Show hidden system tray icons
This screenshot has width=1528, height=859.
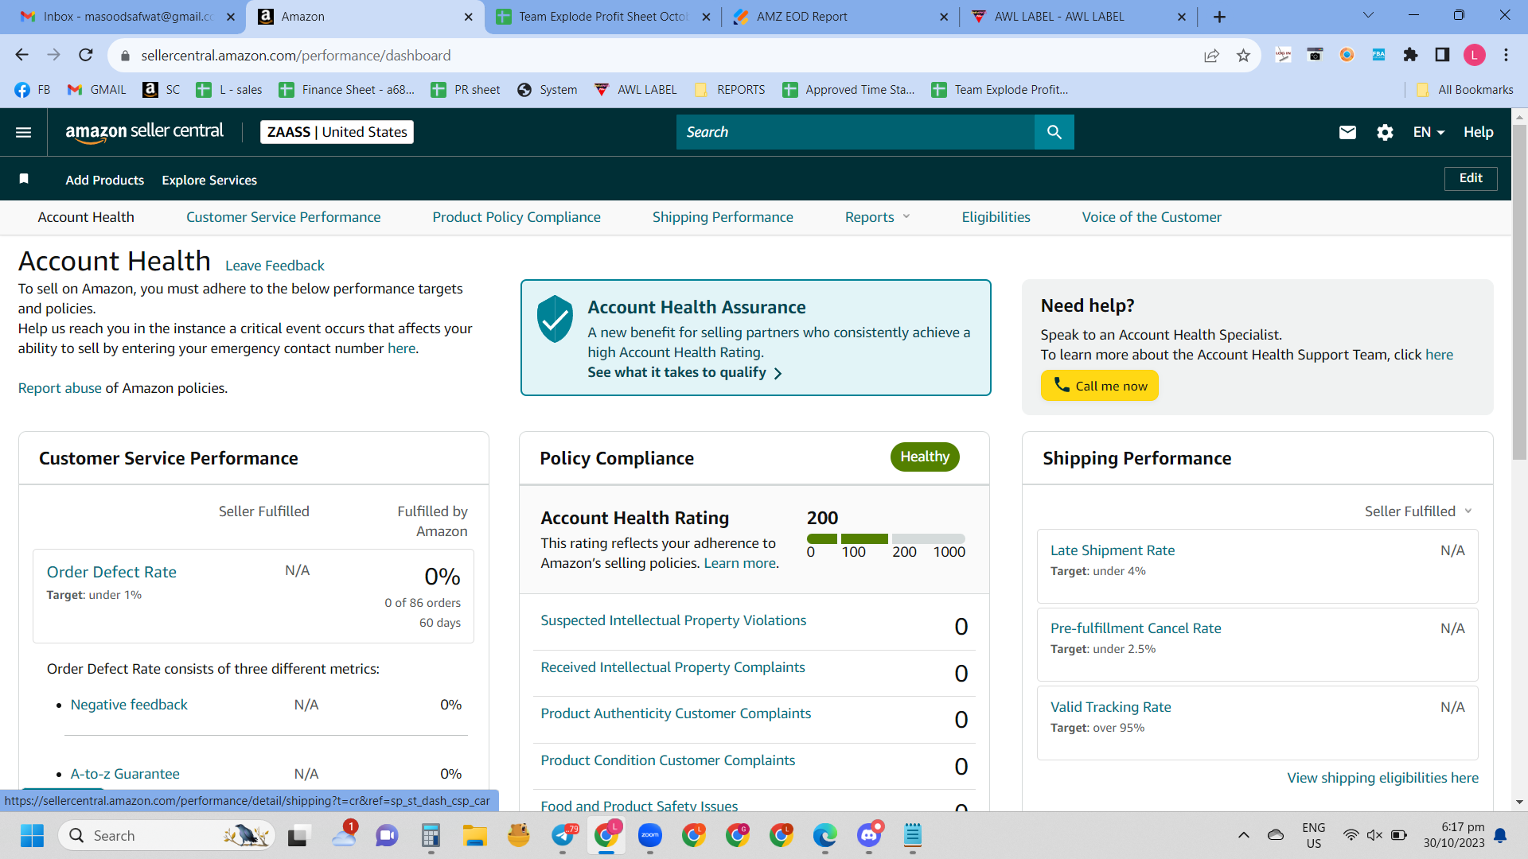point(1243,835)
